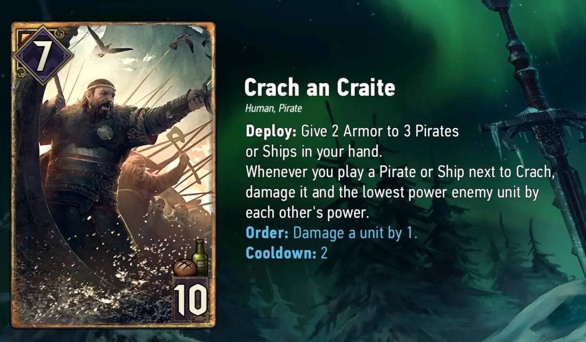Click the Human, Pirate category text
Screen dimensions: 586x342
tap(274, 108)
